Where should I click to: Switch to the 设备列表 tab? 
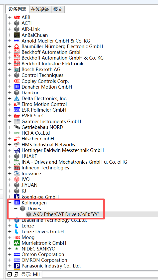17,9
